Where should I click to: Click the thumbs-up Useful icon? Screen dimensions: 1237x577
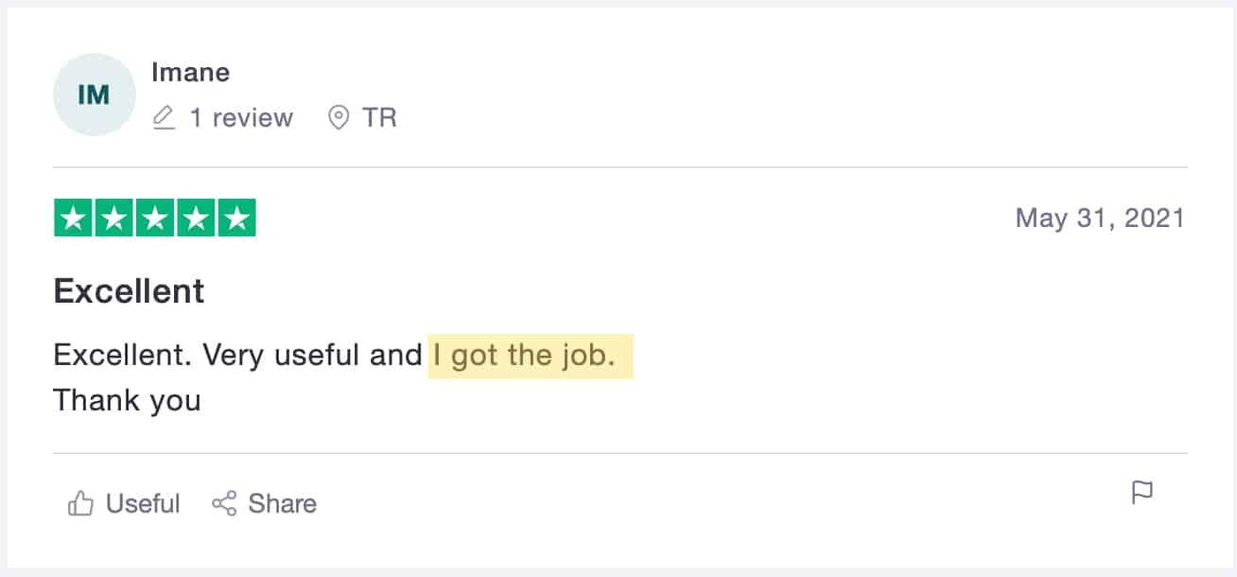[x=80, y=504]
